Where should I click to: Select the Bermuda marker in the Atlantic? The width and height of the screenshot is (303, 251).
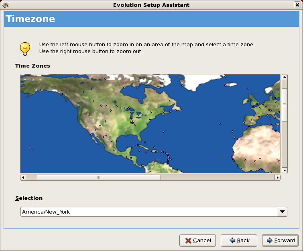(163, 131)
